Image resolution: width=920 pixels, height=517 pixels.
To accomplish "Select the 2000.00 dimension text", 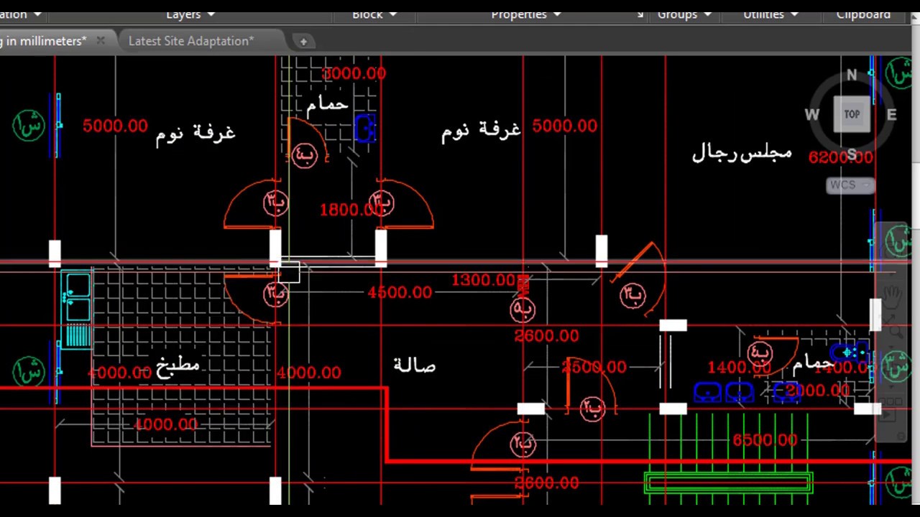I will tap(818, 391).
